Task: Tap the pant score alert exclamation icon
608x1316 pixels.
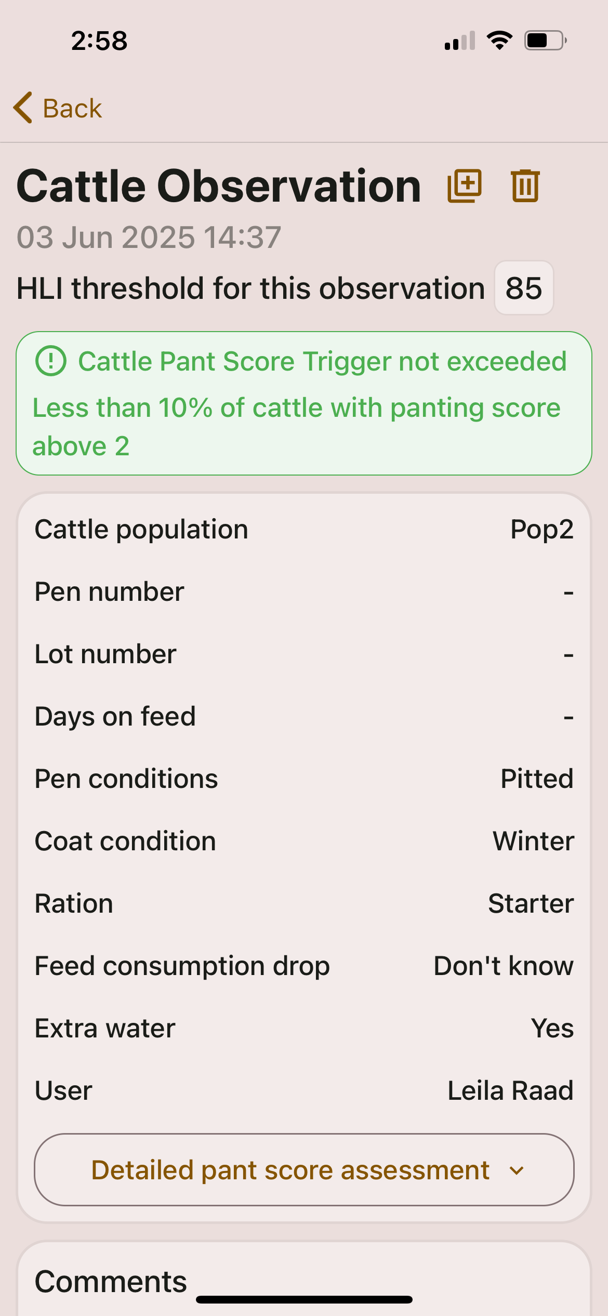Action: 51,361
